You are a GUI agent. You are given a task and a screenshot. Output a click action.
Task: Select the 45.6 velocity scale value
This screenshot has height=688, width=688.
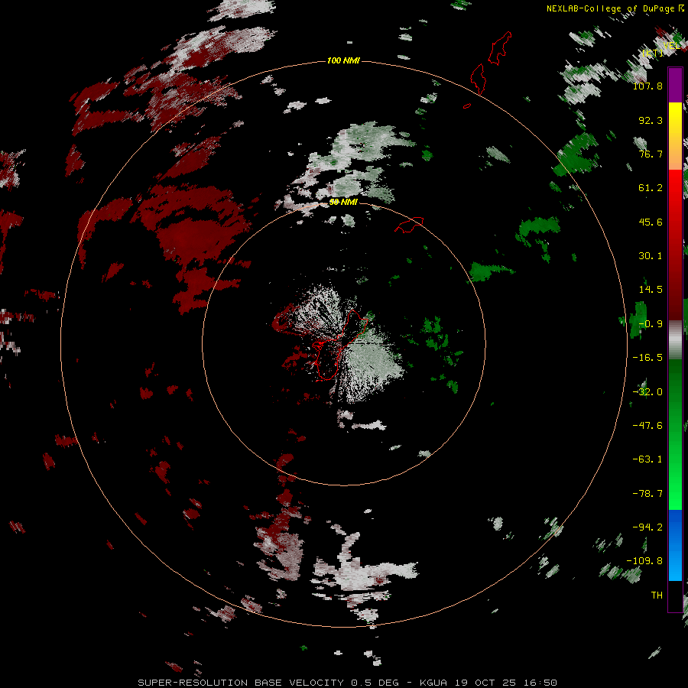651,222
